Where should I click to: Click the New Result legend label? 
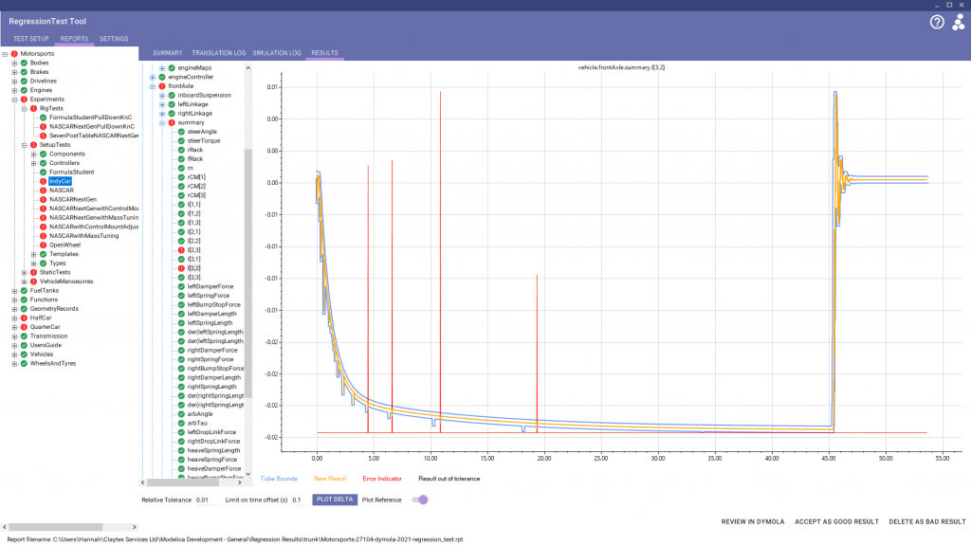(330, 479)
